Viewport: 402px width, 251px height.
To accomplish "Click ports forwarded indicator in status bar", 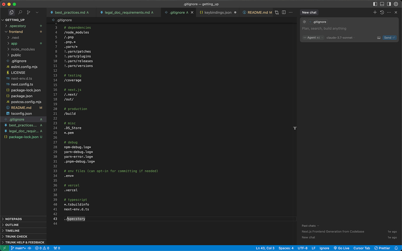I will 57,248.
